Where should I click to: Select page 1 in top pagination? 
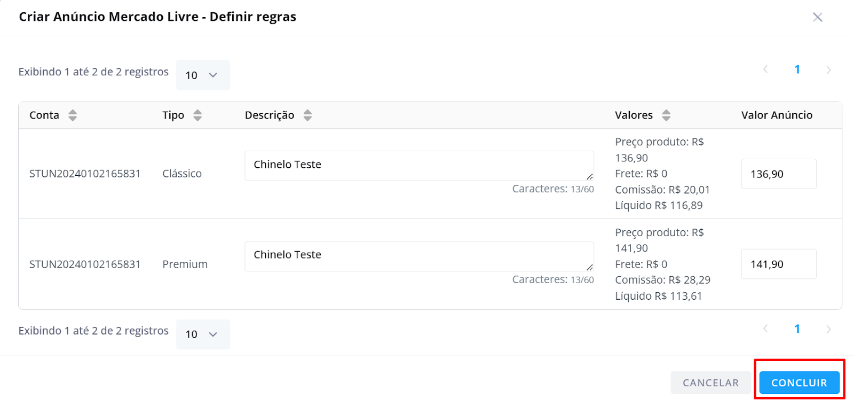coord(797,69)
